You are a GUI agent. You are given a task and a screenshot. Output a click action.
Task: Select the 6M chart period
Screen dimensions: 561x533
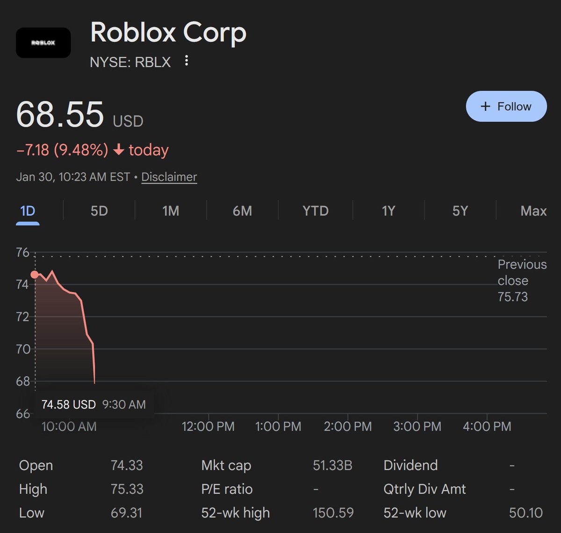coord(243,211)
